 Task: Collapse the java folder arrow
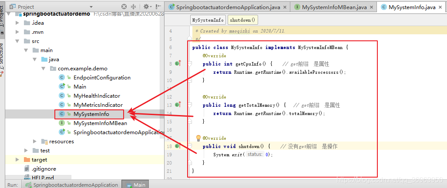(x=35, y=59)
